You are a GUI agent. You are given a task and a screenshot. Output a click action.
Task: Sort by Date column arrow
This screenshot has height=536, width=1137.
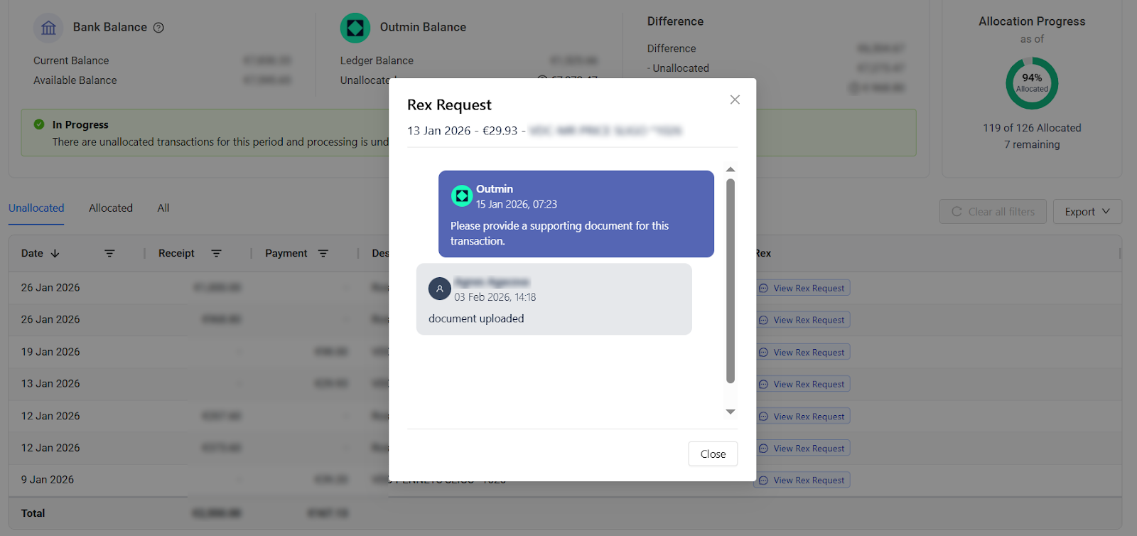tap(55, 254)
